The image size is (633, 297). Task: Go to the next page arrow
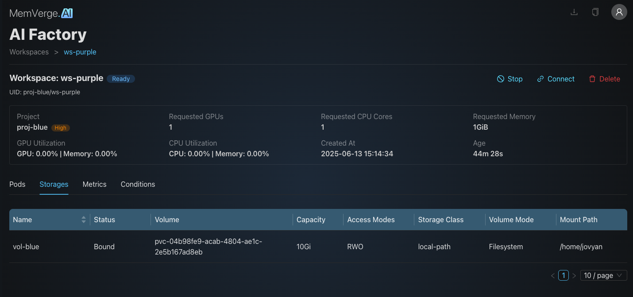[x=574, y=276]
